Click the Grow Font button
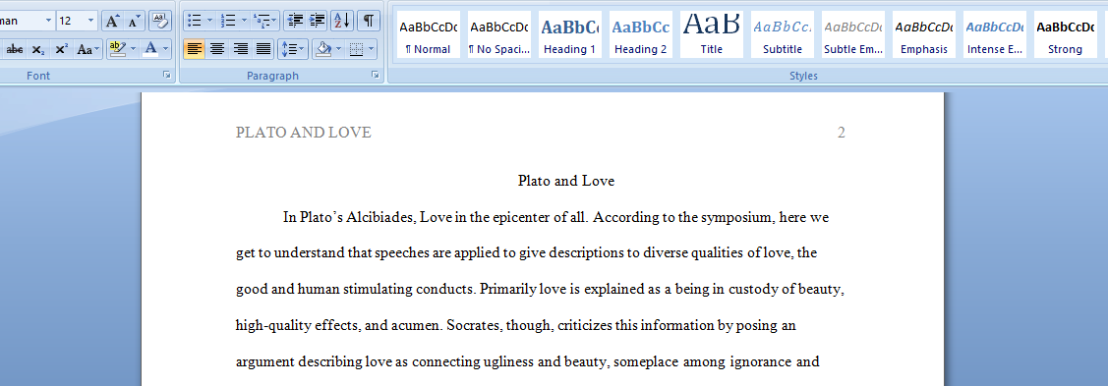 112,22
